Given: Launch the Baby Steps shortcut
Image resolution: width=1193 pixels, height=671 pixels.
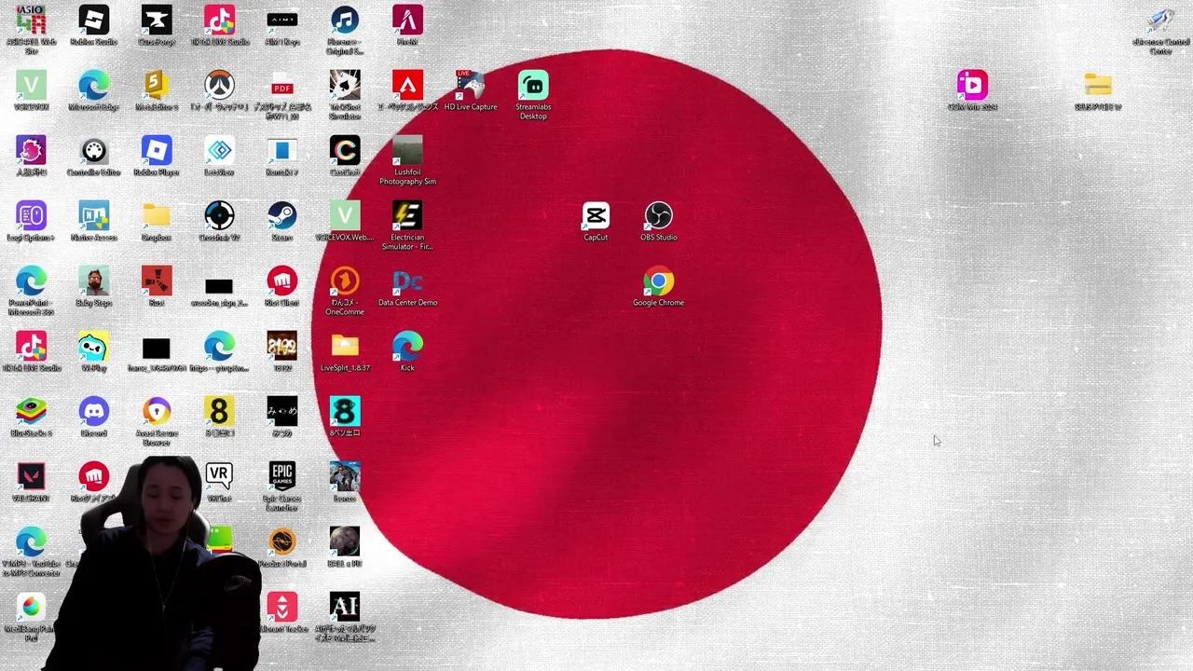Looking at the screenshot, I should point(93,281).
